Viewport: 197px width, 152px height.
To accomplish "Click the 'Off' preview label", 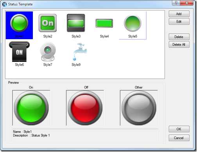I will (x=86, y=87).
